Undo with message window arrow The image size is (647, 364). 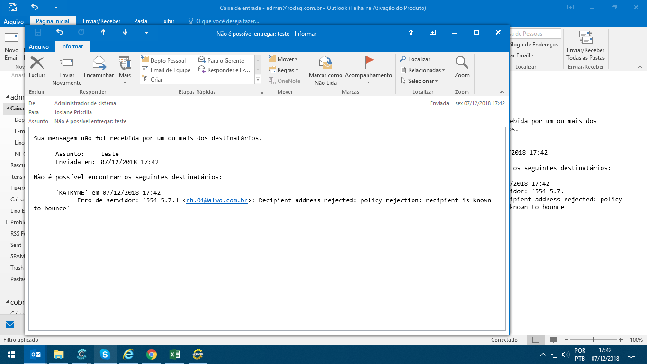click(x=60, y=32)
